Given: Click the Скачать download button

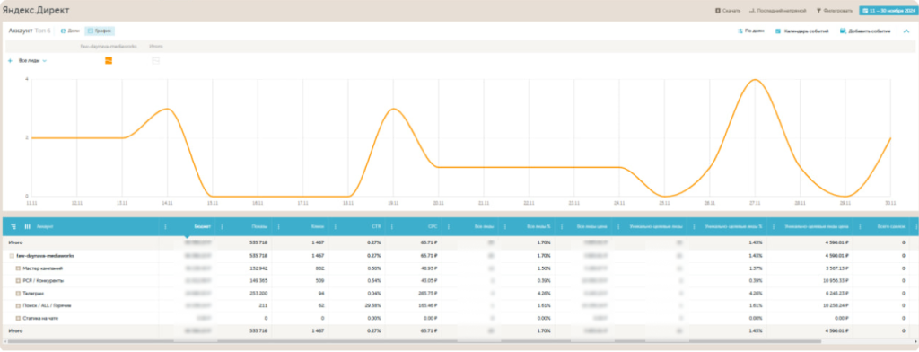Looking at the screenshot, I should tap(727, 11).
